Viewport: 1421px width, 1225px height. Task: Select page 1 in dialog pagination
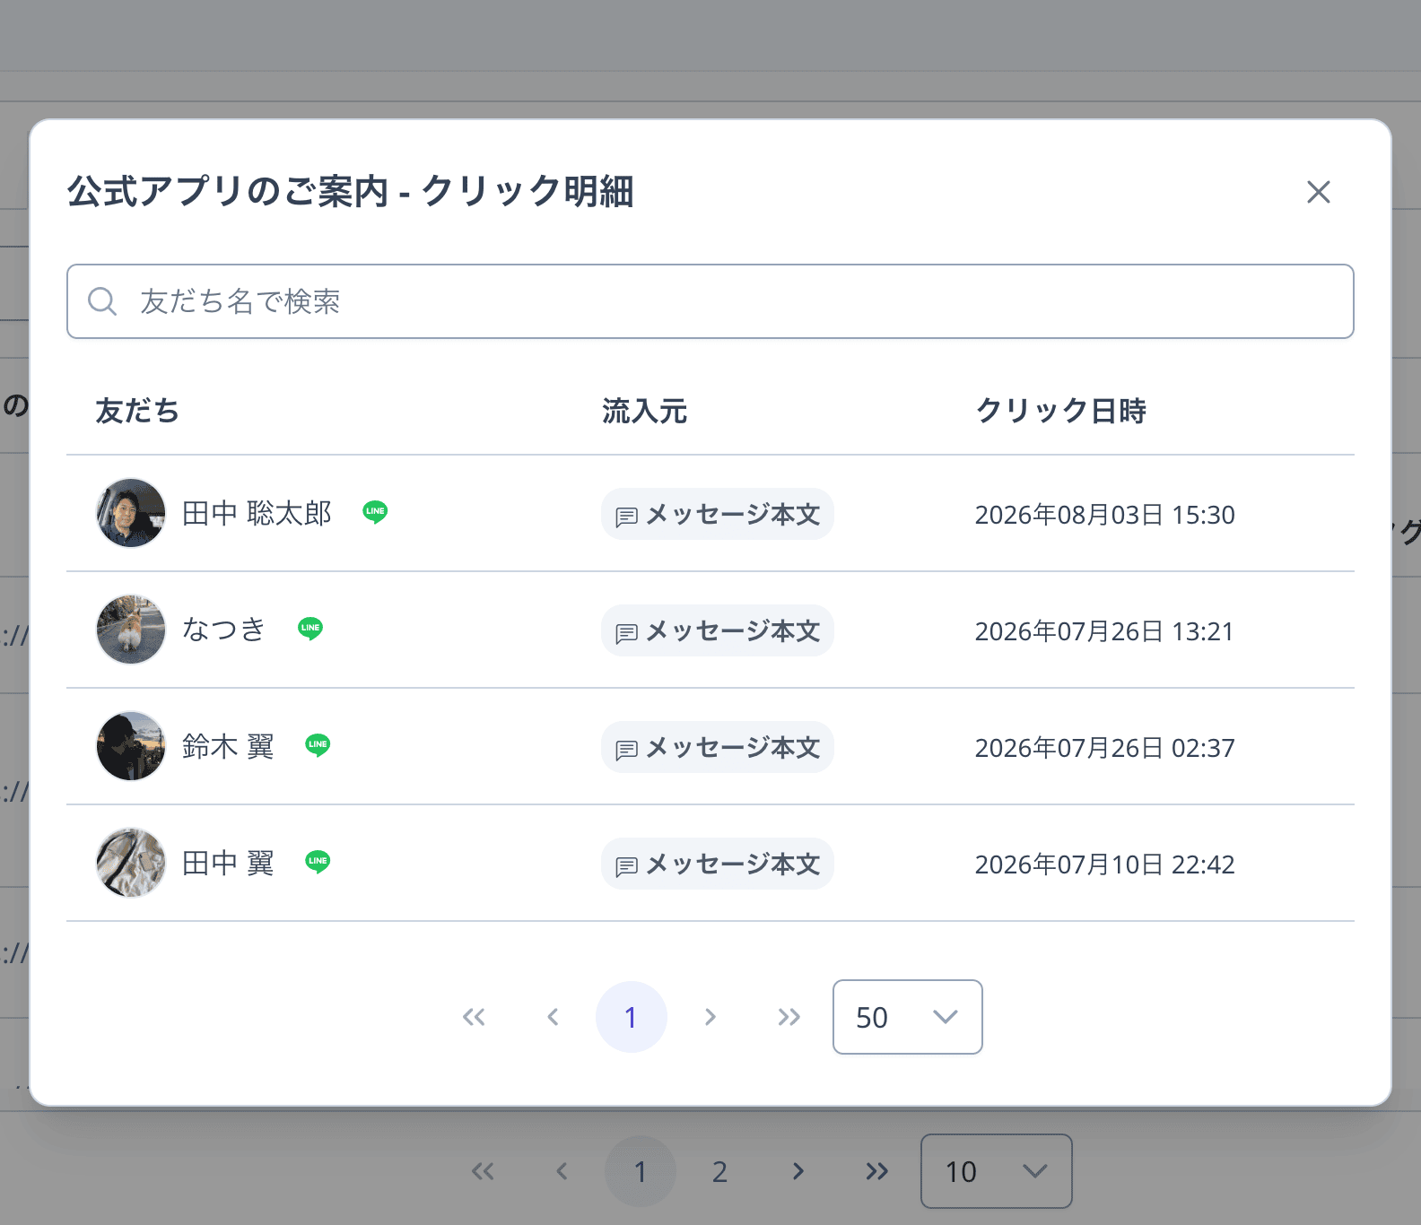coord(632,1017)
